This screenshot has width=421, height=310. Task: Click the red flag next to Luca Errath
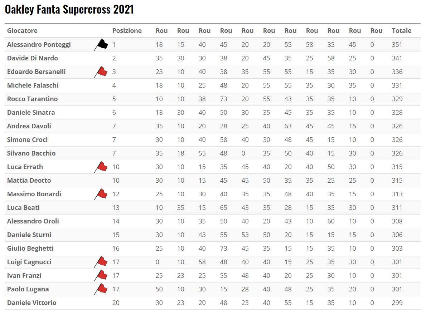(102, 167)
